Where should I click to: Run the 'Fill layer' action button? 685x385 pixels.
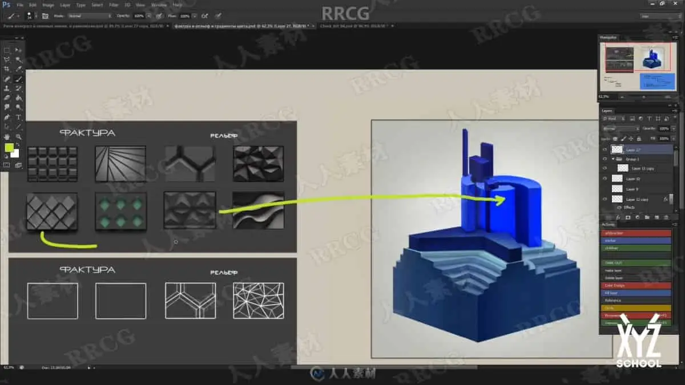tap(636, 293)
